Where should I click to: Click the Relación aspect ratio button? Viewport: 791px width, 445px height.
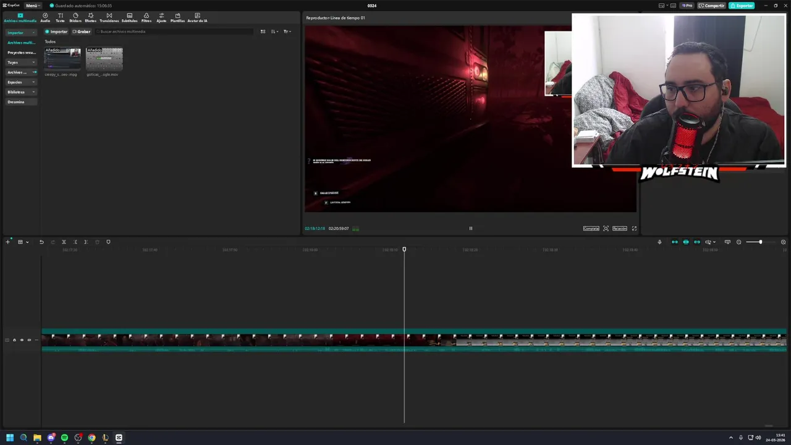620,228
